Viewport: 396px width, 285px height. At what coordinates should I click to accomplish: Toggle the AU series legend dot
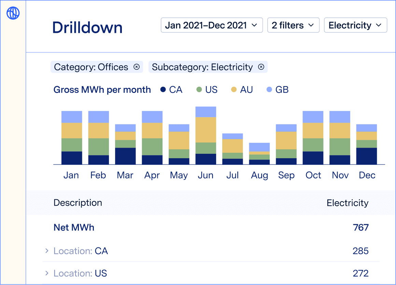tap(234, 90)
